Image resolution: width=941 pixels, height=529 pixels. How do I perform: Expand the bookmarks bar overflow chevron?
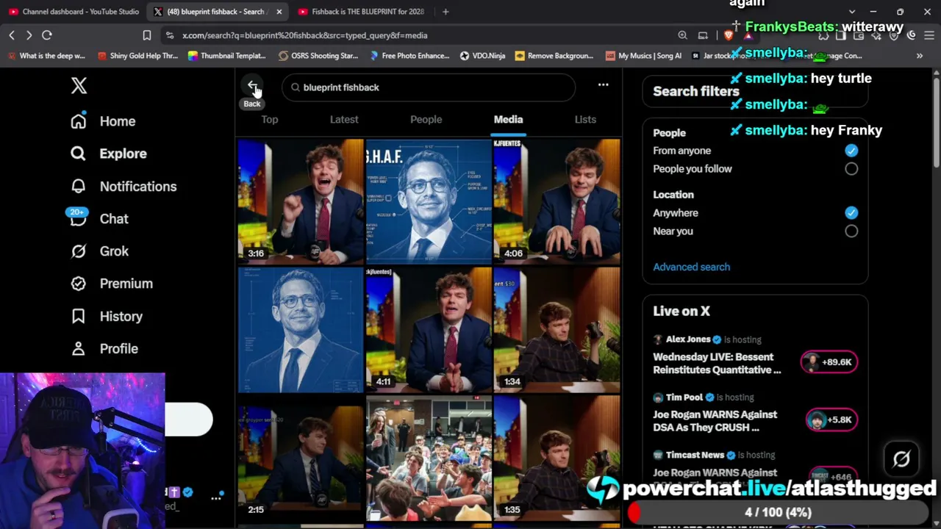[x=920, y=56]
